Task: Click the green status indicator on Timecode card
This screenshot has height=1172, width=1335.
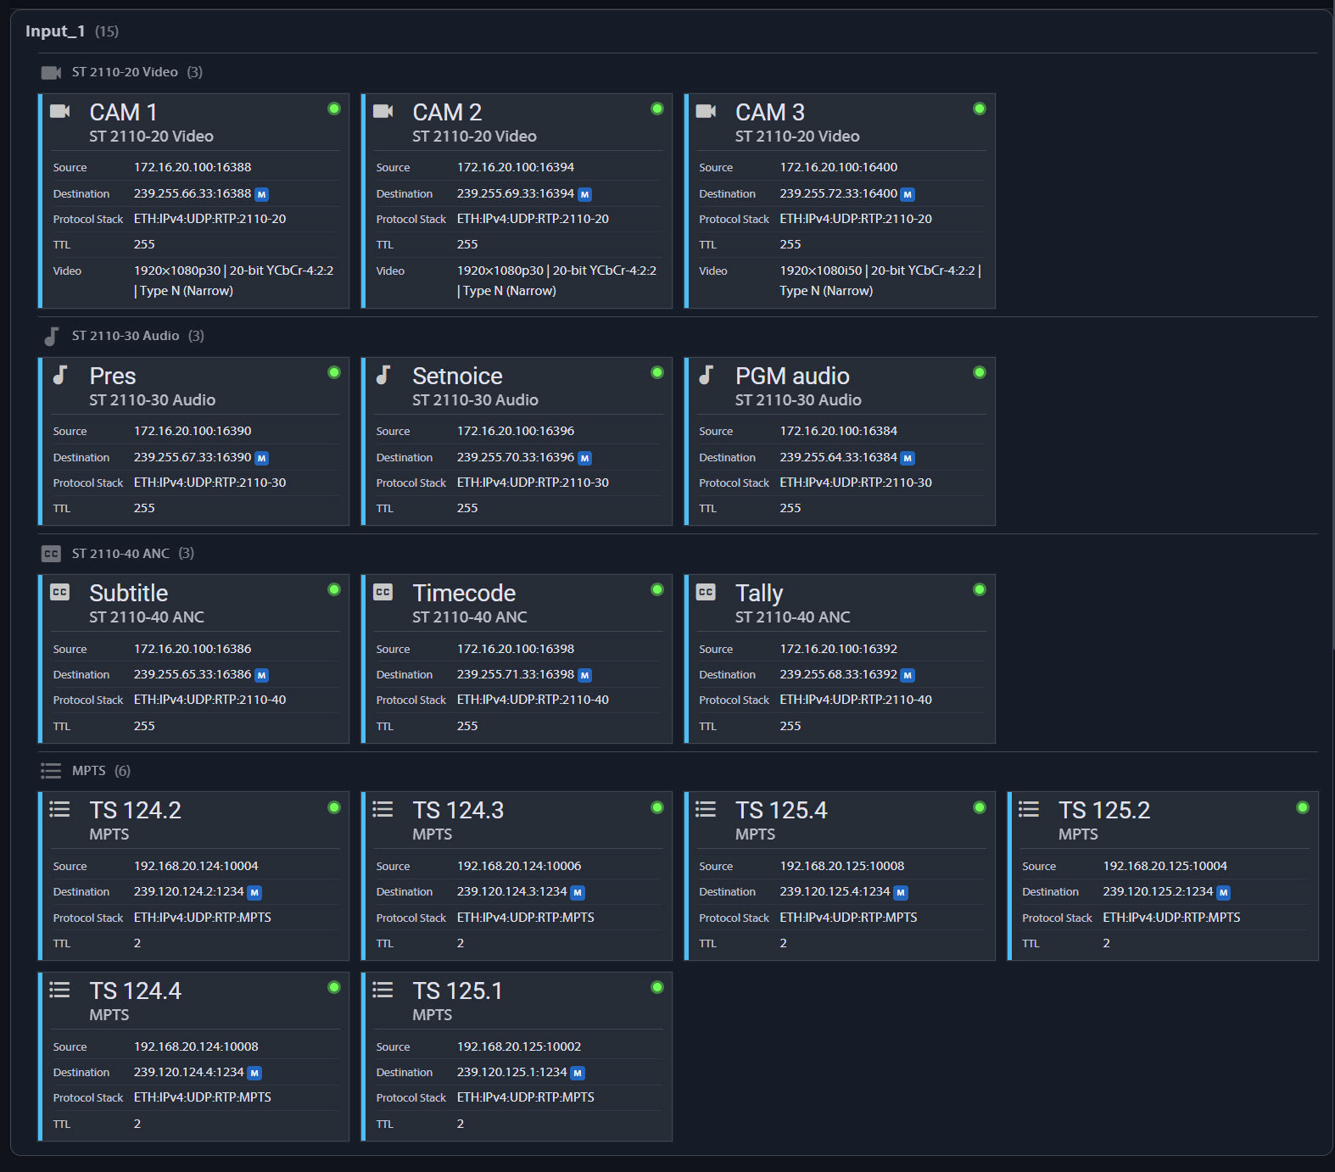Action: pos(657,589)
